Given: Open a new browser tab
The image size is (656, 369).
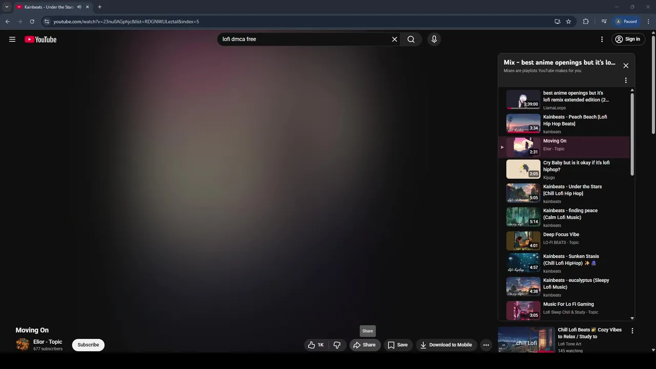Looking at the screenshot, I should coord(99,7).
